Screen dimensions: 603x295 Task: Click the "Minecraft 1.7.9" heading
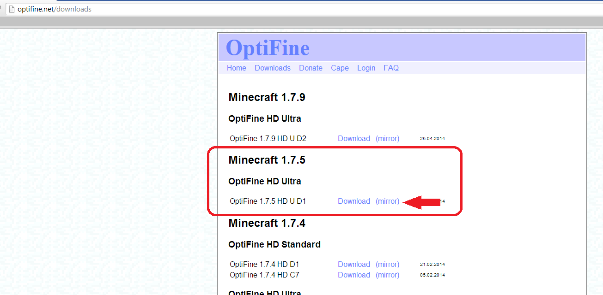[267, 97]
